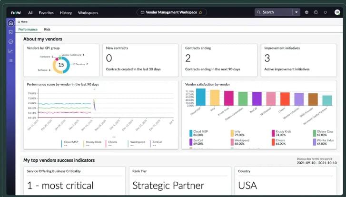This screenshot has height=197, width=346.
Task: Click the ServiceNow 'now' logo
Action: (x=16, y=13)
